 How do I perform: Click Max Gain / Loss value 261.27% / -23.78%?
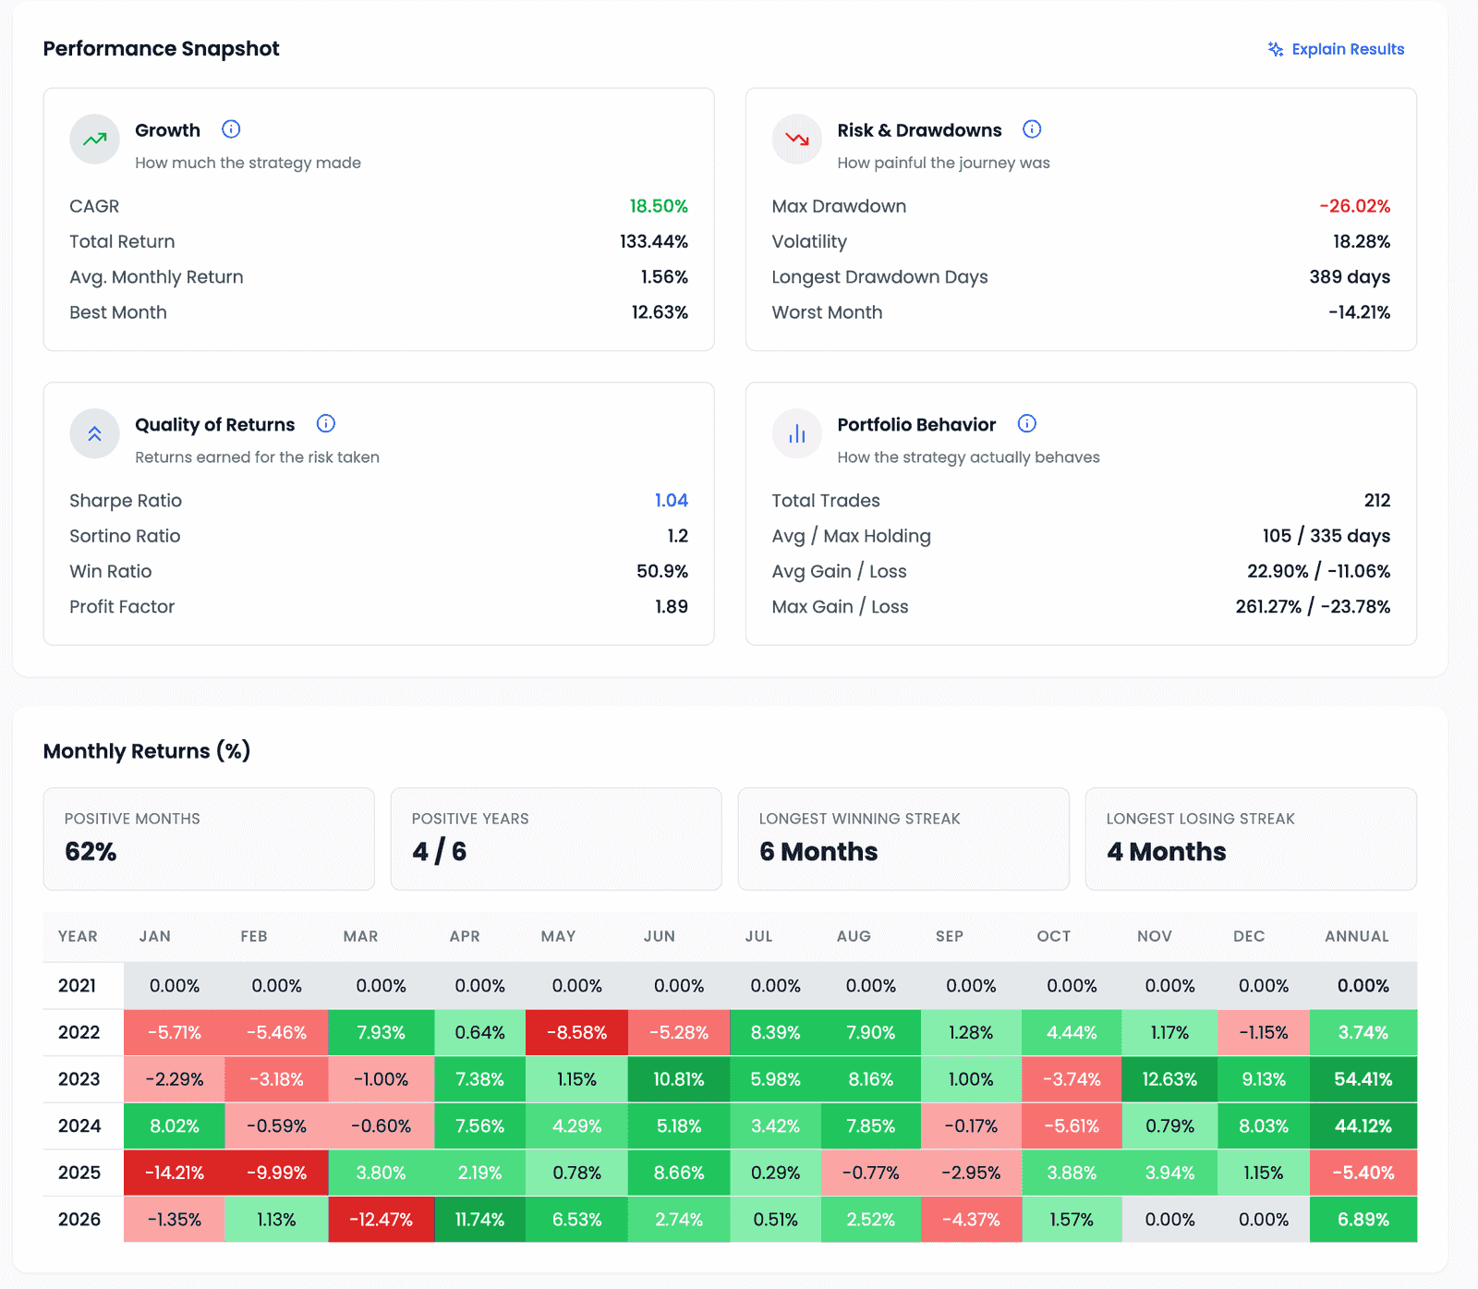click(1313, 606)
